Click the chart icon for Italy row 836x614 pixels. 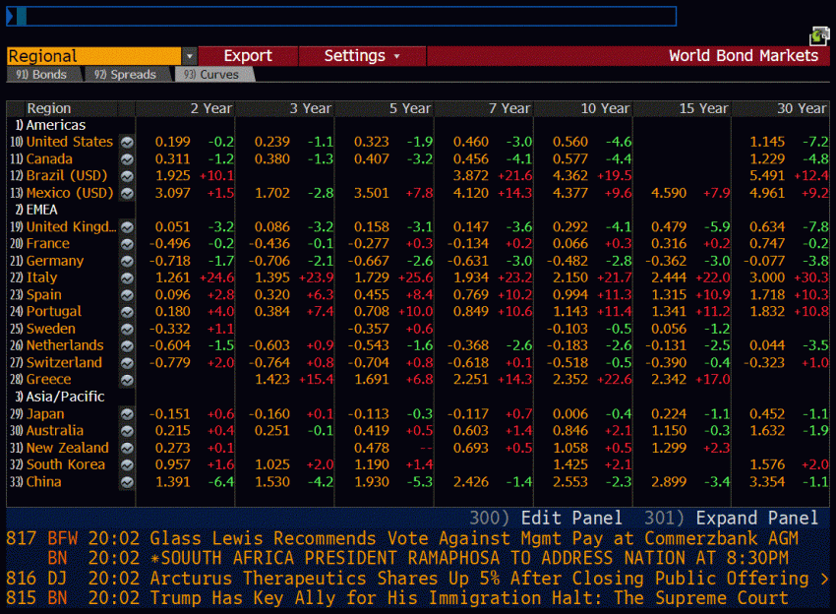tap(127, 277)
